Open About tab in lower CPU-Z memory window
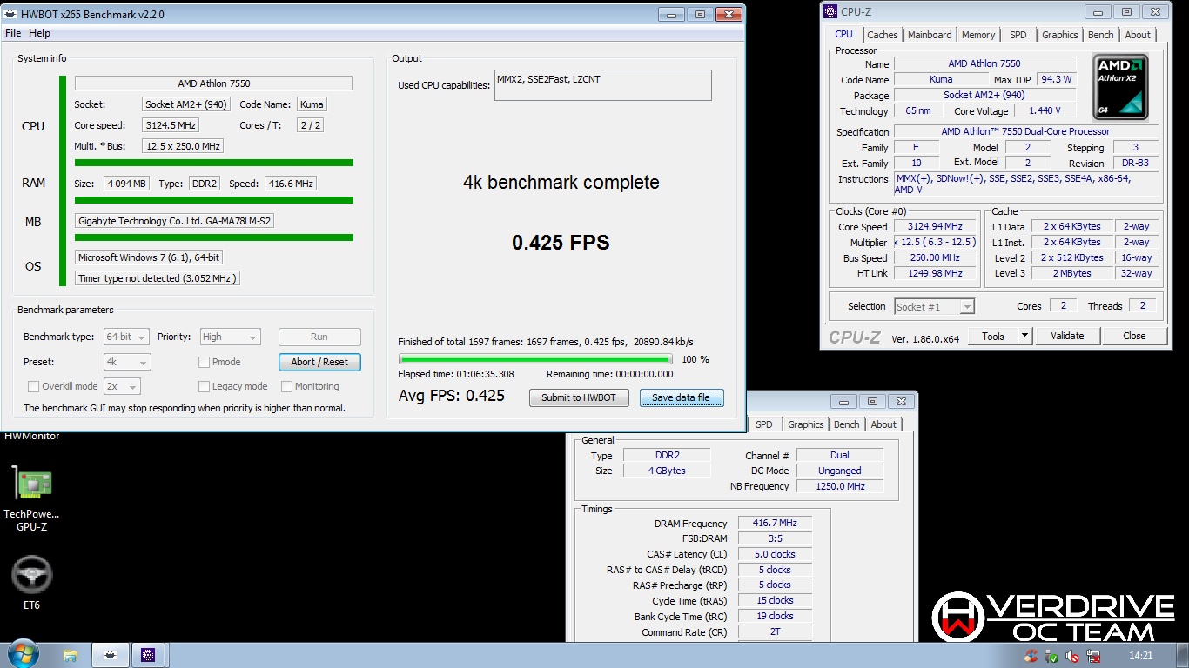Image resolution: width=1189 pixels, height=668 pixels. click(883, 424)
